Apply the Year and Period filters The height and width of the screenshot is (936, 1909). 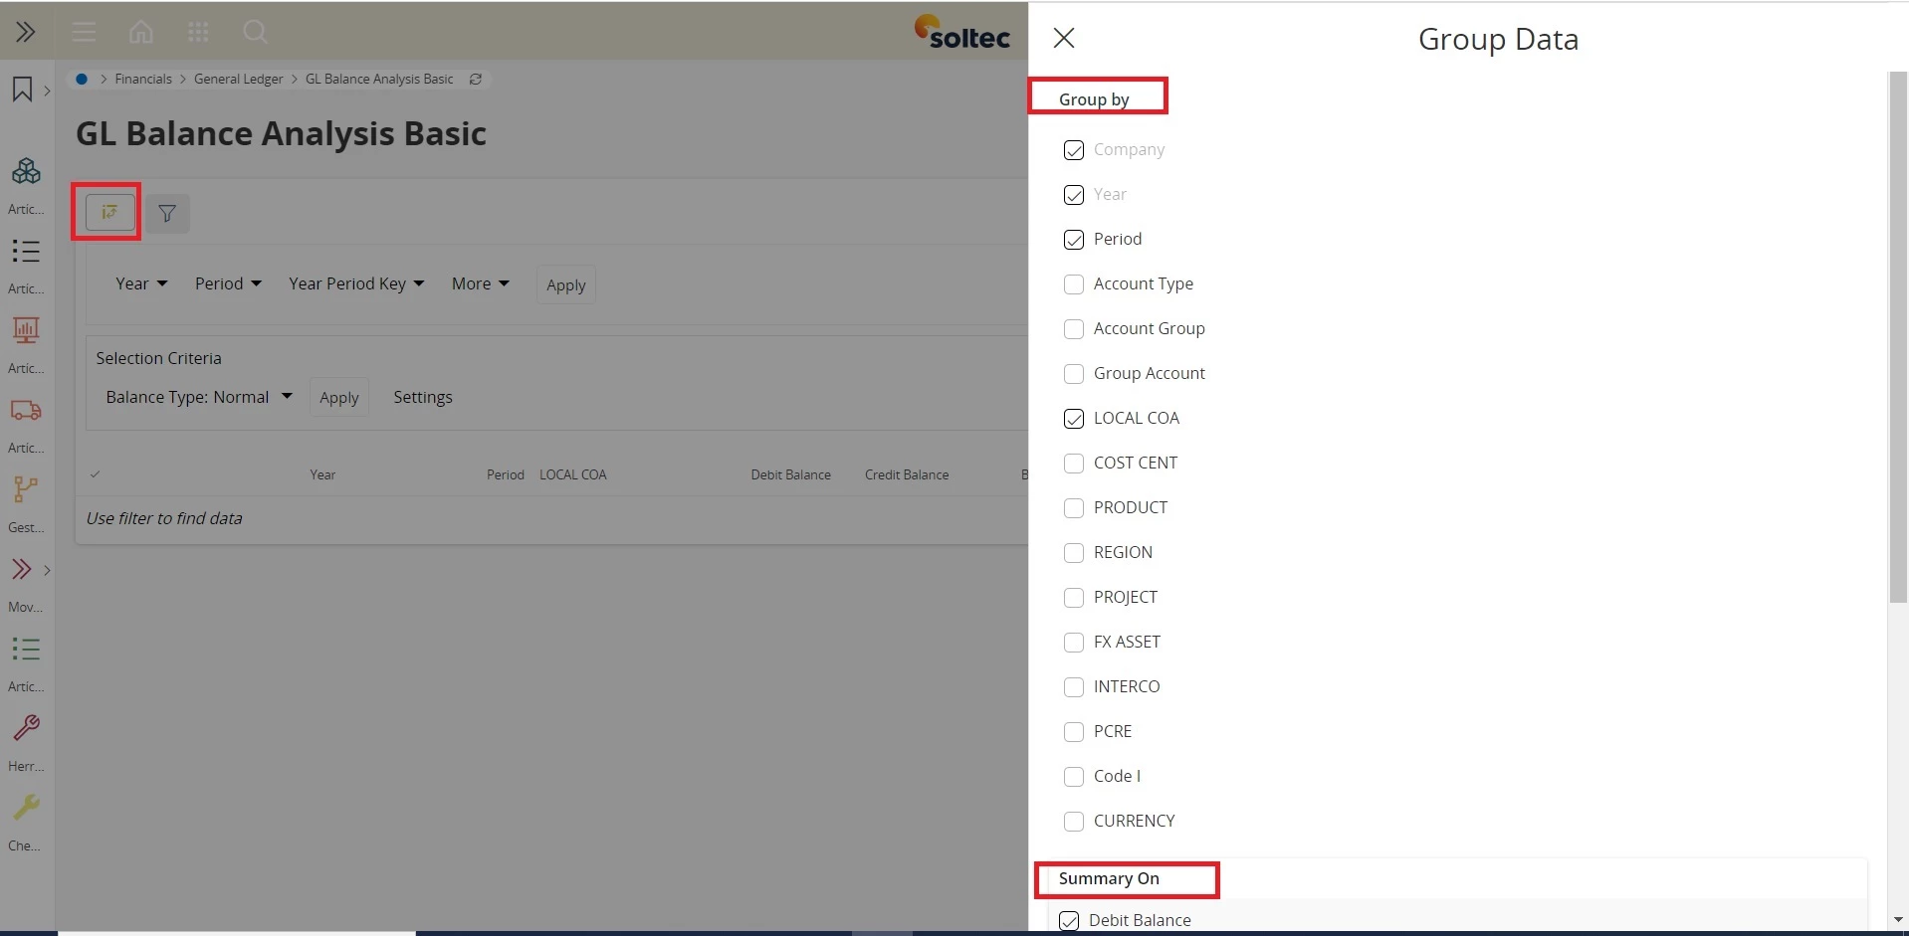click(x=566, y=284)
